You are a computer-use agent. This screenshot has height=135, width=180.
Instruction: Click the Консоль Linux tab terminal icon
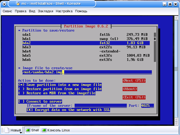(44, 130)
